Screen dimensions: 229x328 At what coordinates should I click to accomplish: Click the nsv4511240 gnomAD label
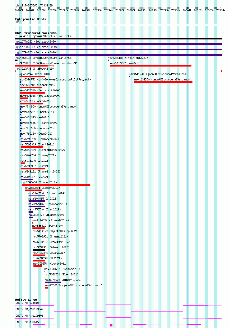click(157, 74)
